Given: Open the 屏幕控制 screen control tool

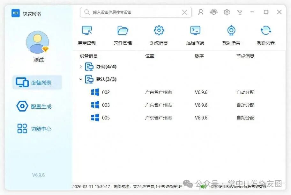Looking at the screenshot, I should click(86, 35).
